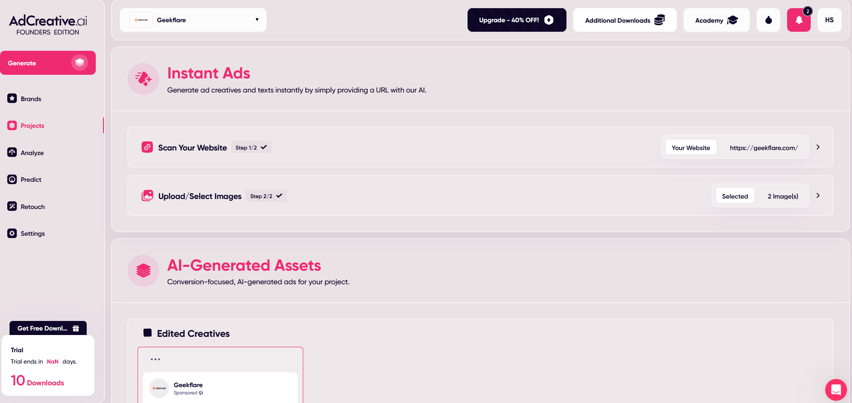
Task: Click the Edited Creatives square icon
Action: point(148,333)
